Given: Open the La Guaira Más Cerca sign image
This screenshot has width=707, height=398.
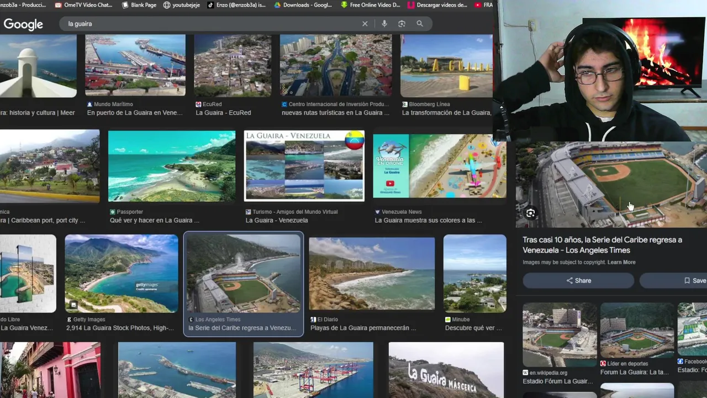Looking at the screenshot, I should [x=446, y=370].
